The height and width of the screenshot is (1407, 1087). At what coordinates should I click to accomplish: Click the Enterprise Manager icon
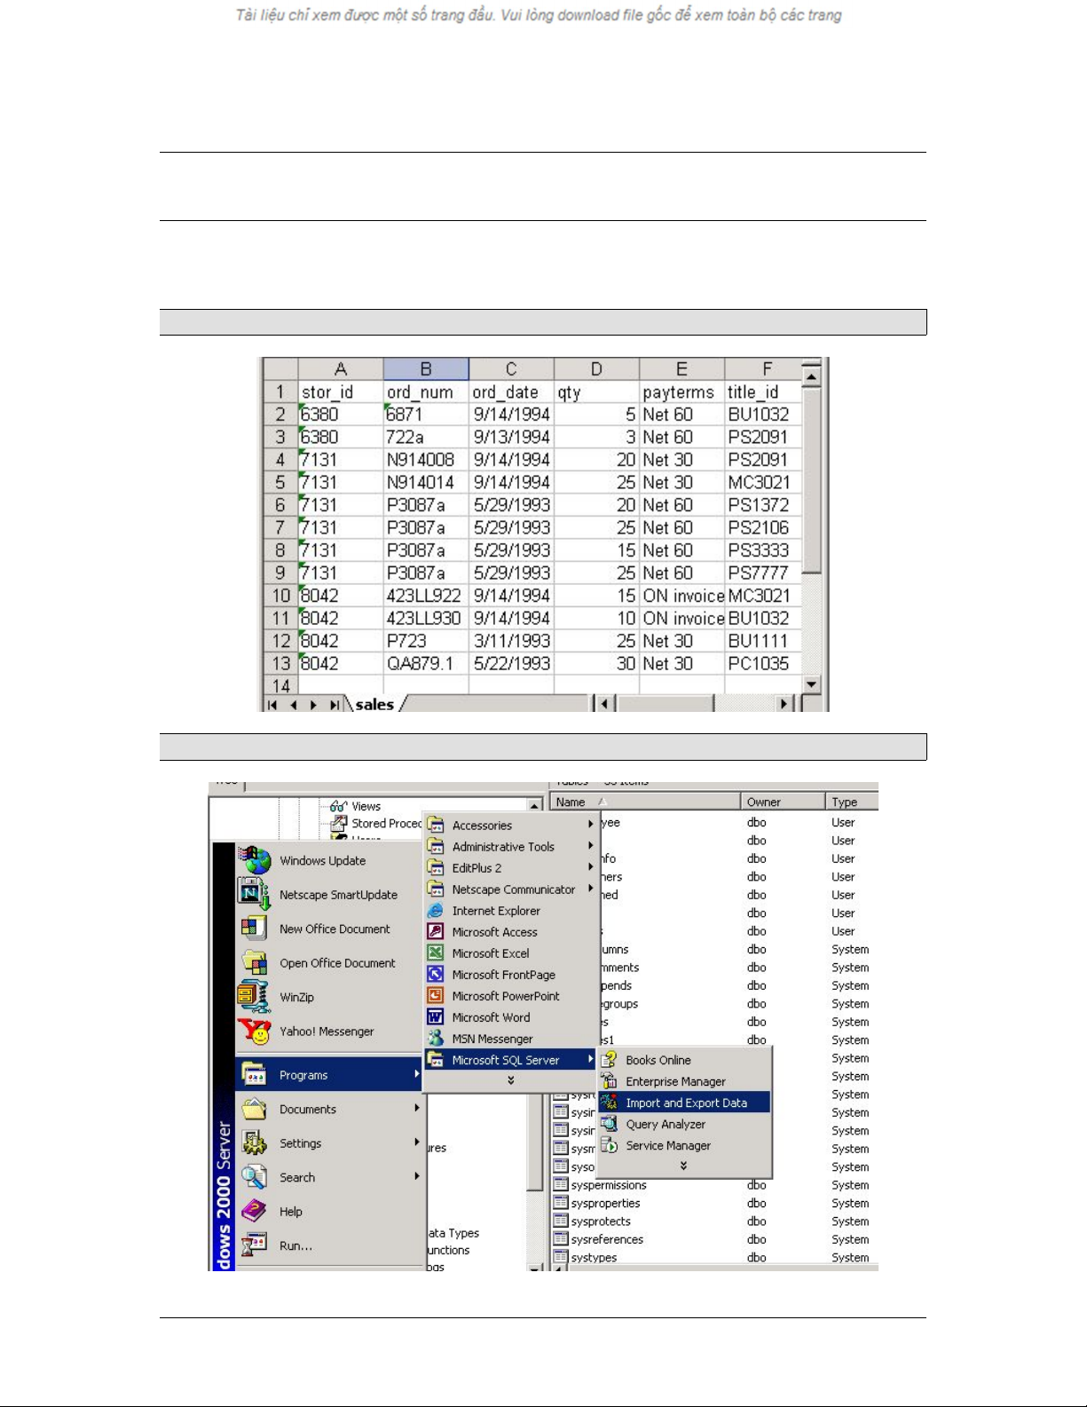610,1081
